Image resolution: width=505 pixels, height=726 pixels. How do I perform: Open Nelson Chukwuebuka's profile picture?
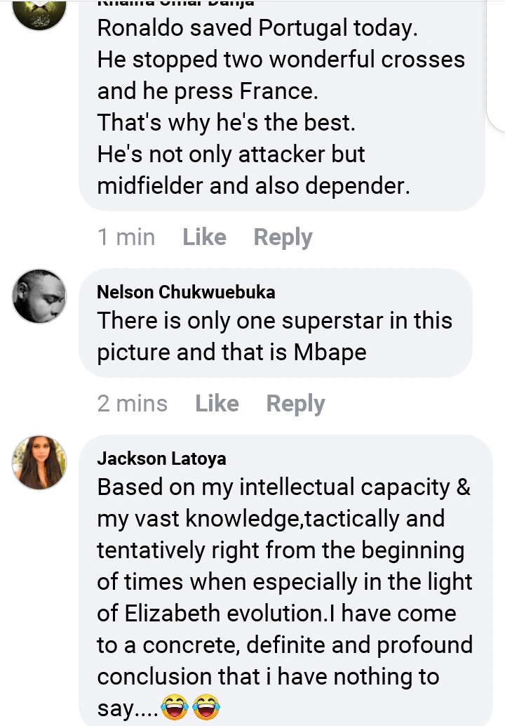pos(39,296)
